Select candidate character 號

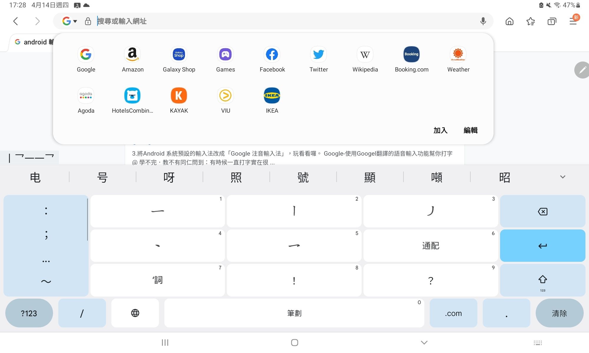[x=303, y=177]
